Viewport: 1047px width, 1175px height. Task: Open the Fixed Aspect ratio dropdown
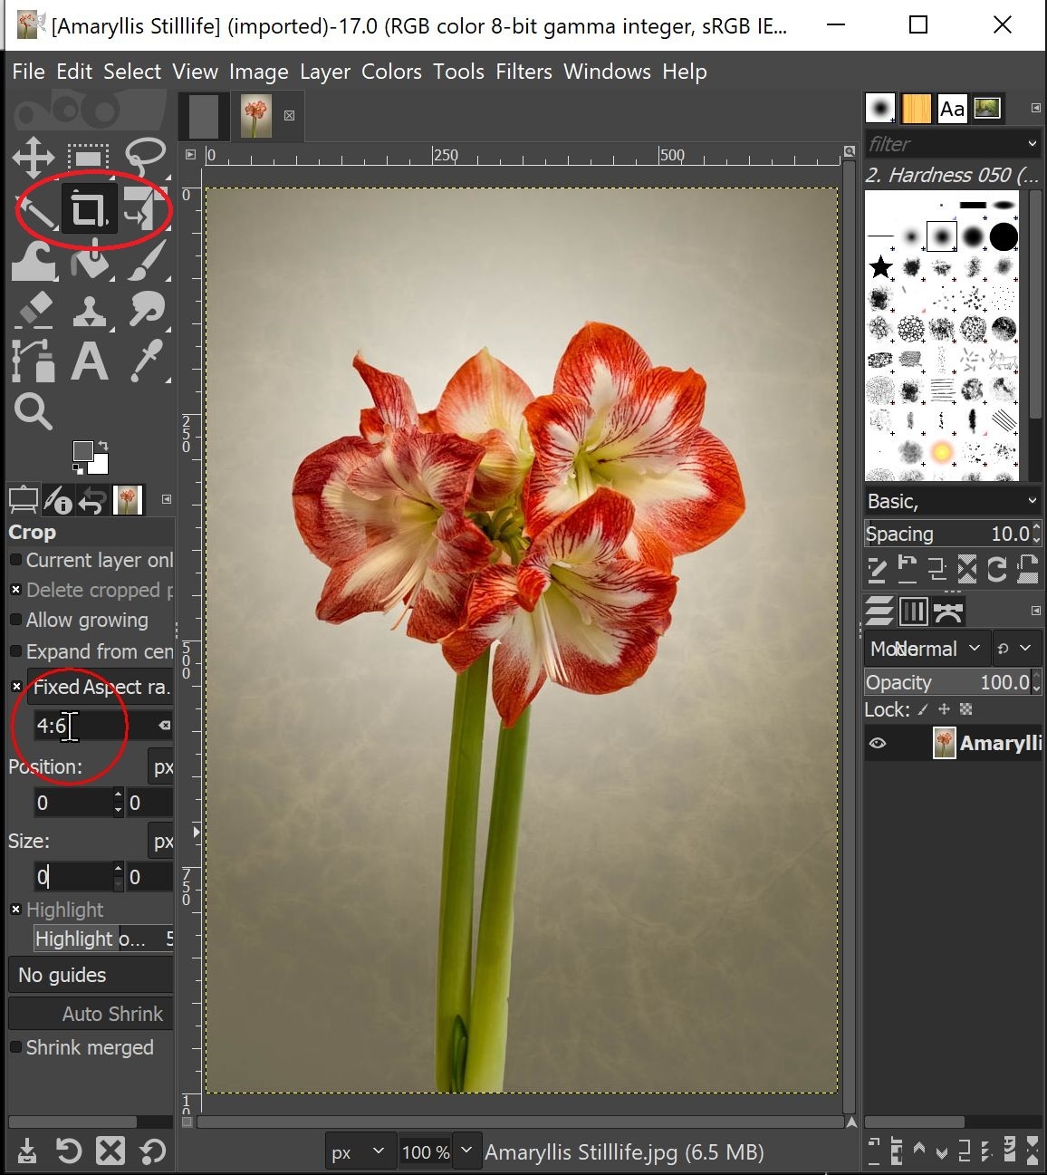pyautogui.click(x=101, y=687)
